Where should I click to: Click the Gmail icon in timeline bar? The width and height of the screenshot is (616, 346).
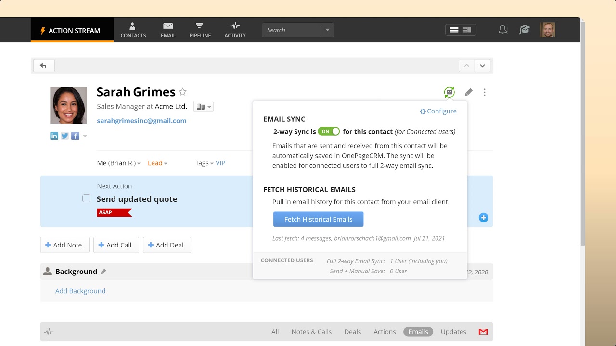tap(483, 332)
